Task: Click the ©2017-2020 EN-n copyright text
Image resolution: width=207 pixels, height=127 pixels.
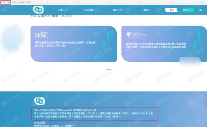Action: point(55,126)
